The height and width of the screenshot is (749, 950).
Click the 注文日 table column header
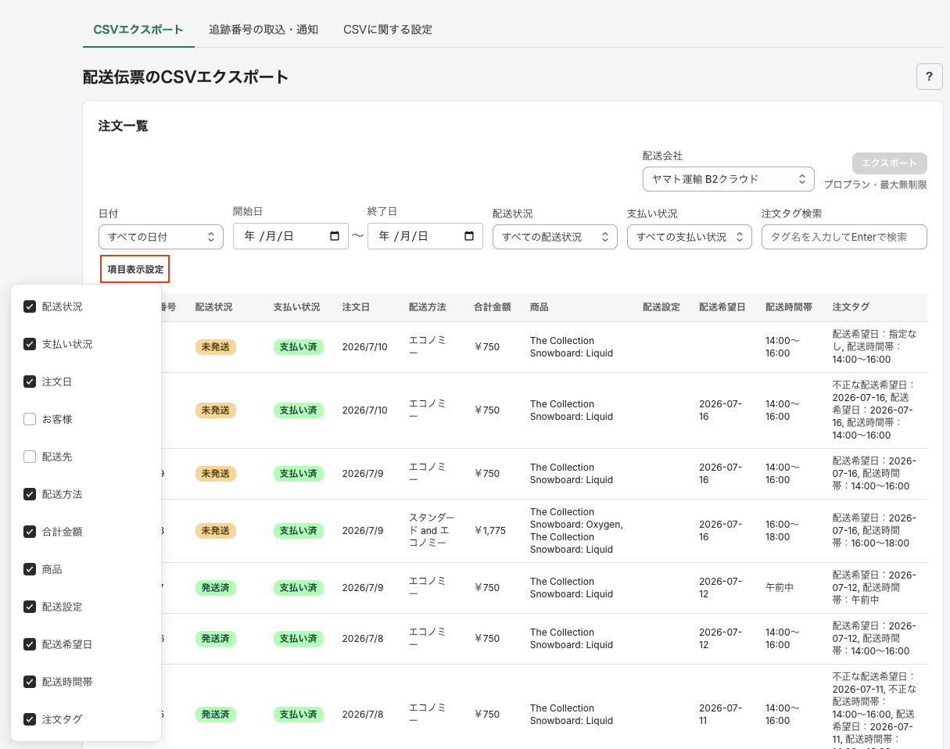click(x=356, y=307)
